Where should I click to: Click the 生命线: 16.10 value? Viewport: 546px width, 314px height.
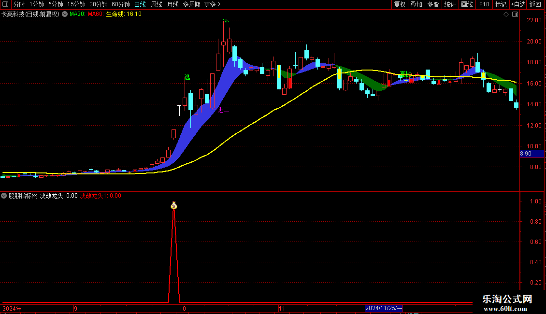pyautogui.click(x=124, y=14)
